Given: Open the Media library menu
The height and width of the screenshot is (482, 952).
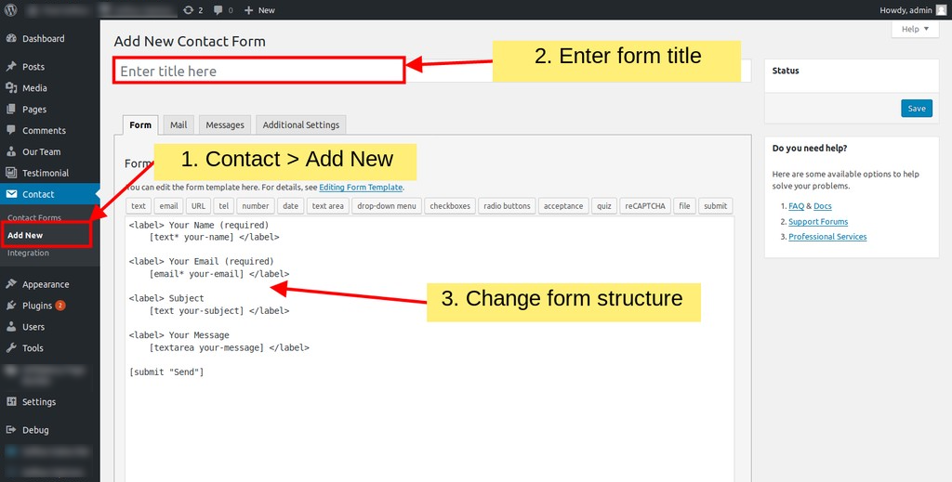Looking at the screenshot, I should point(34,88).
